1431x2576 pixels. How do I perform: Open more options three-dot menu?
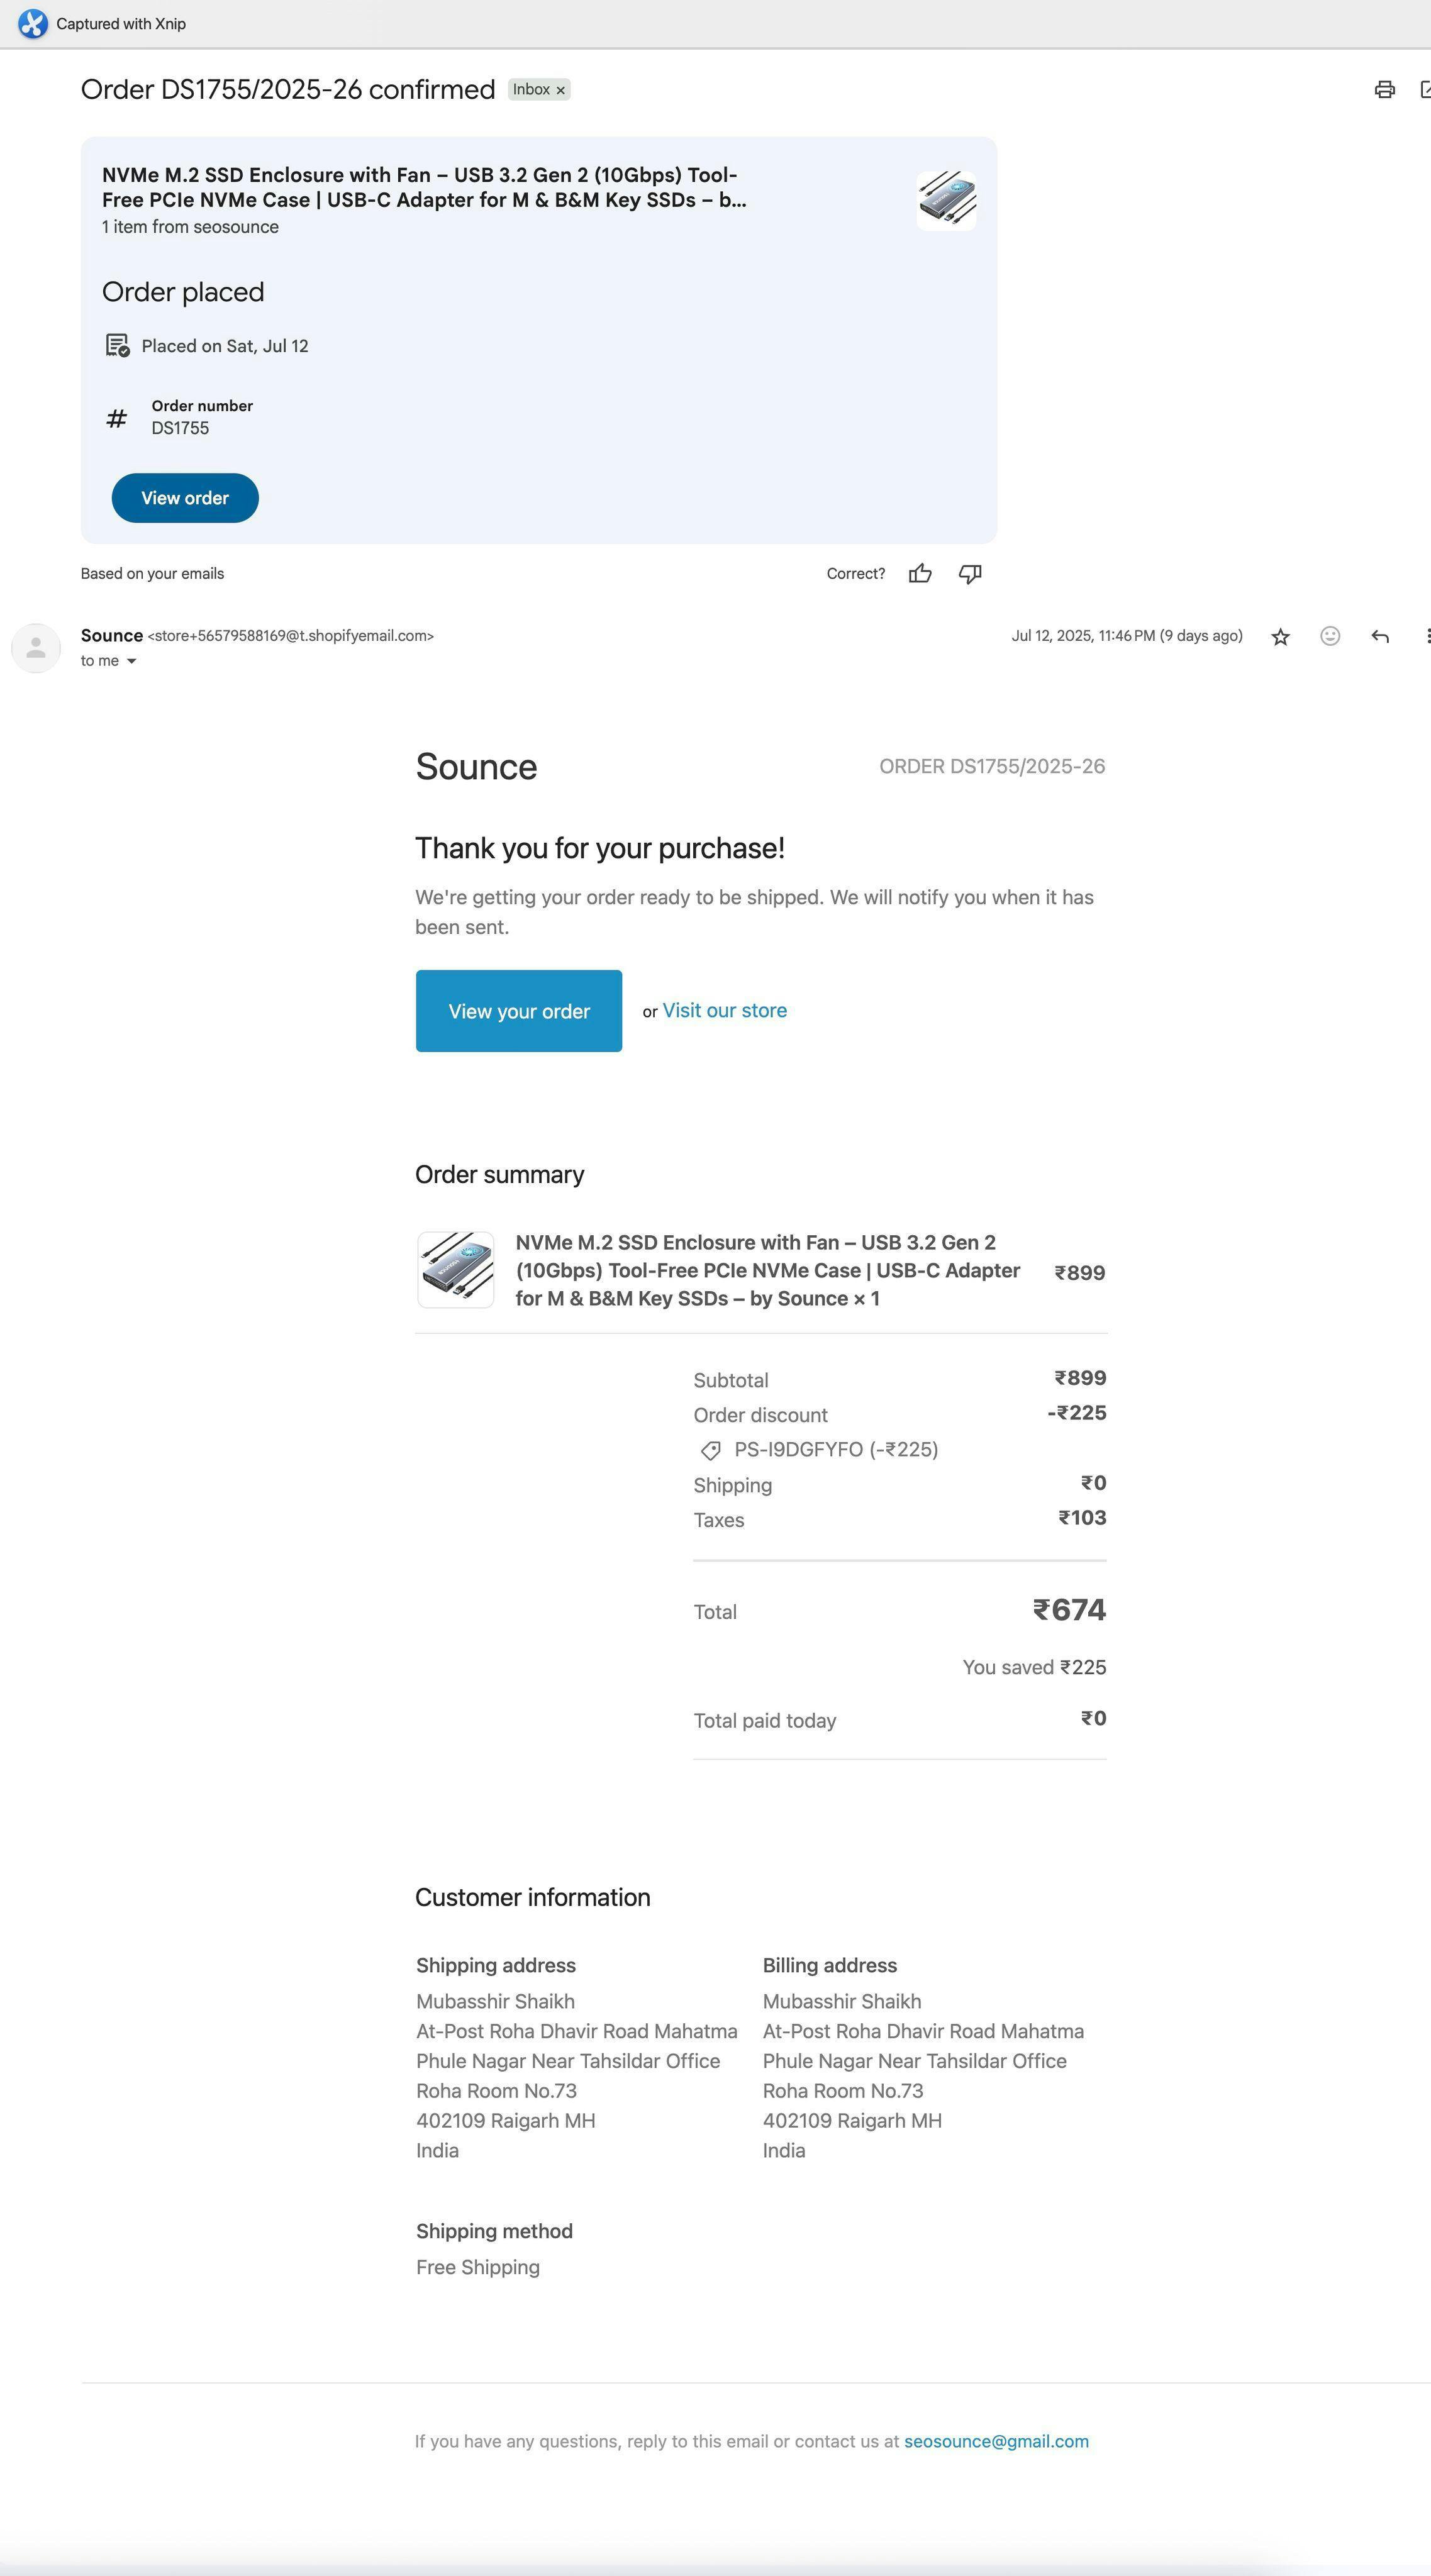pos(1427,636)
